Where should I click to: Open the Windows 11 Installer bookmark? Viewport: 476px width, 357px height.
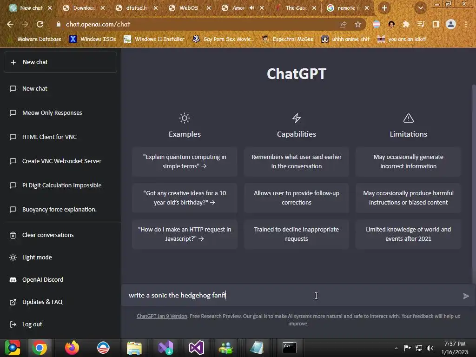[154, 39]
